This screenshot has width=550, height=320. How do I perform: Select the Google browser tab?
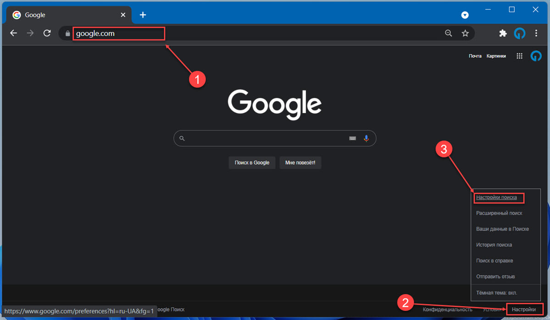pyautogui.click(x=69, y=15)
